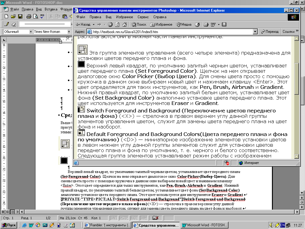Open the Times New Roman font dropdown
The width and height of the screenshot is (305, 229).
tap(69, 32)
